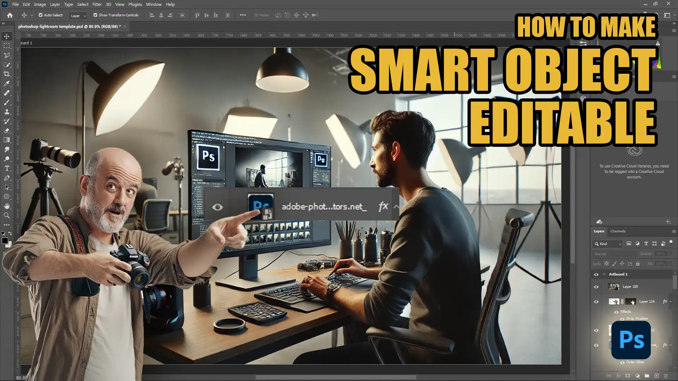Toggle Outer Glow effect visibility
This screenshot has width=678, height=381.
pyautogui.click(x=623, y=362)
